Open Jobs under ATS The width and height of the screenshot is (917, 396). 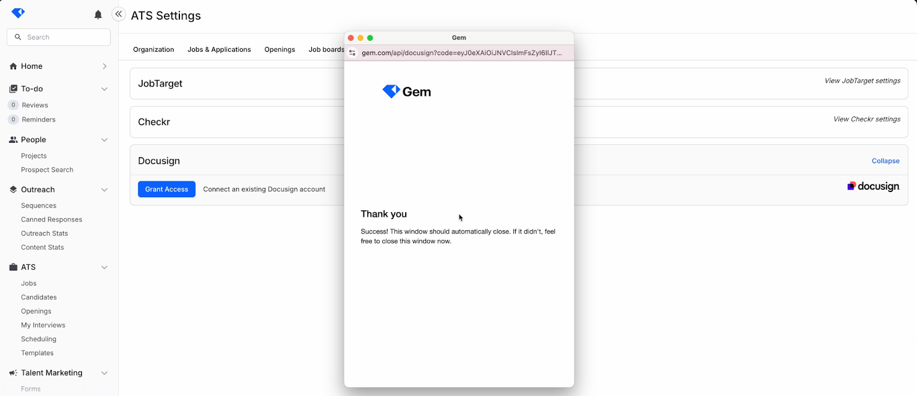(x=29, y=284)
